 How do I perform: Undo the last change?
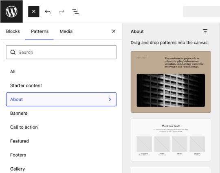[x=48, y=11]
